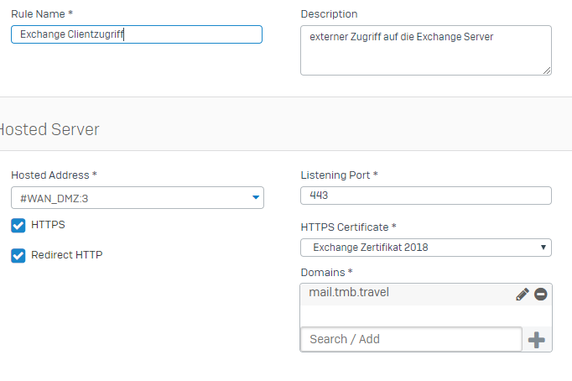Click the Listening Port field showing 443

tap(426, 196)
